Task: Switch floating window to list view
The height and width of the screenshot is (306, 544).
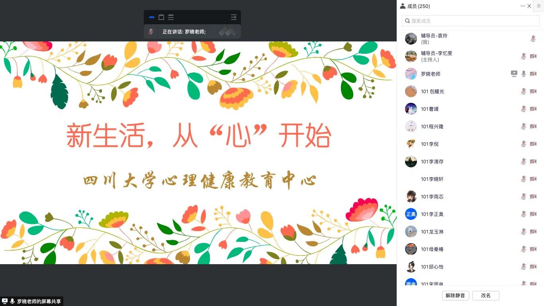Action: click(171, 17)
